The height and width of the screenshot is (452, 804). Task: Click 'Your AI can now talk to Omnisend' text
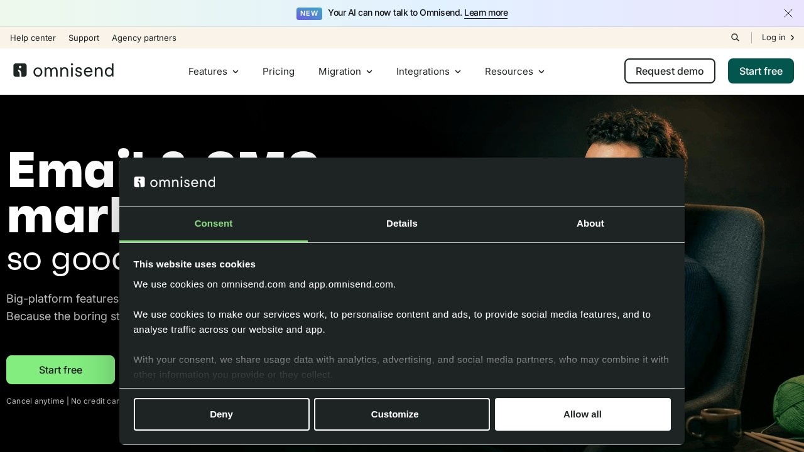tap(395, 13)
